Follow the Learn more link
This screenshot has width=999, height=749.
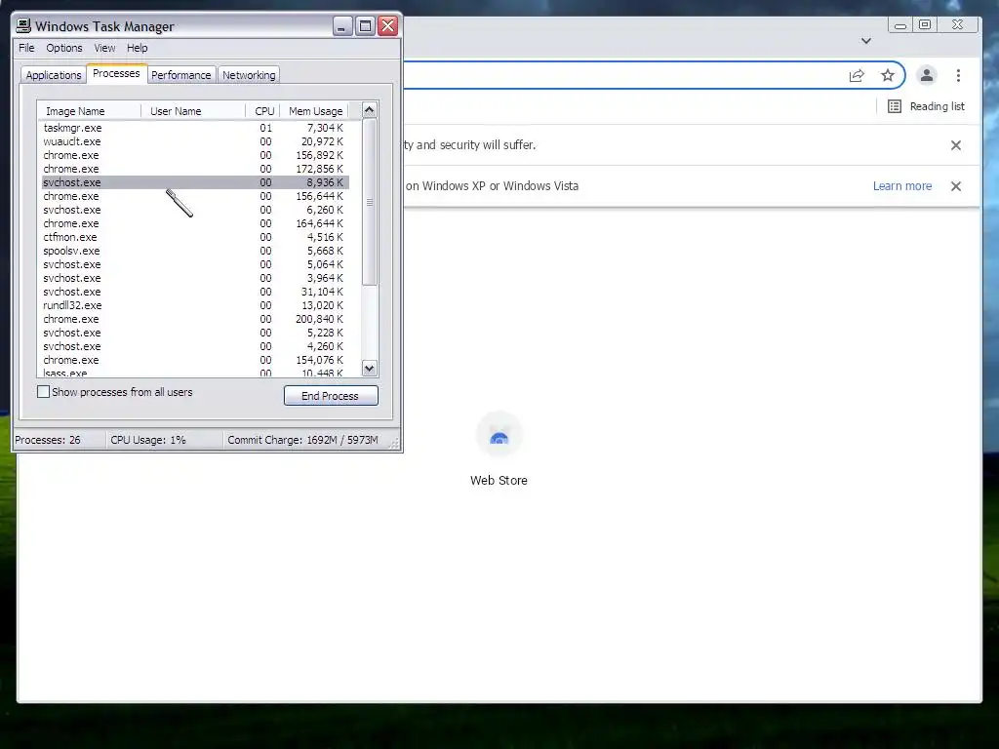902,186
